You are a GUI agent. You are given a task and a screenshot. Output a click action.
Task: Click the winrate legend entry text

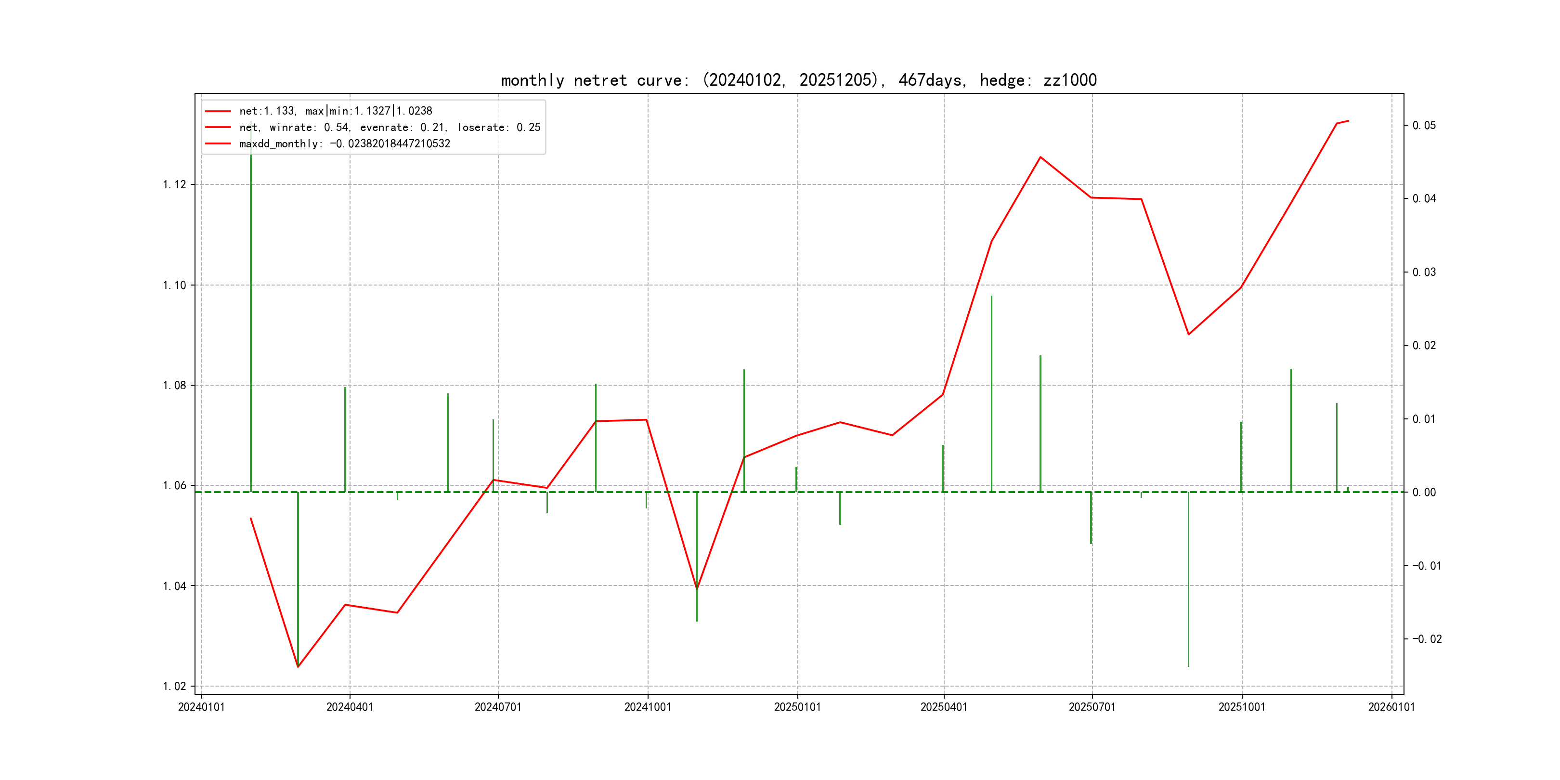pos(390,127)
